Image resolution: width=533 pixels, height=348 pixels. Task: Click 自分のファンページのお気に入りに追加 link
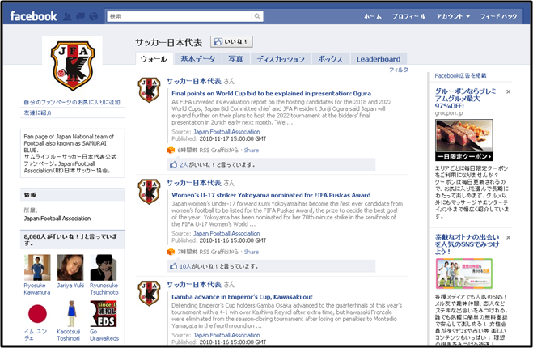tap(72, 102)
